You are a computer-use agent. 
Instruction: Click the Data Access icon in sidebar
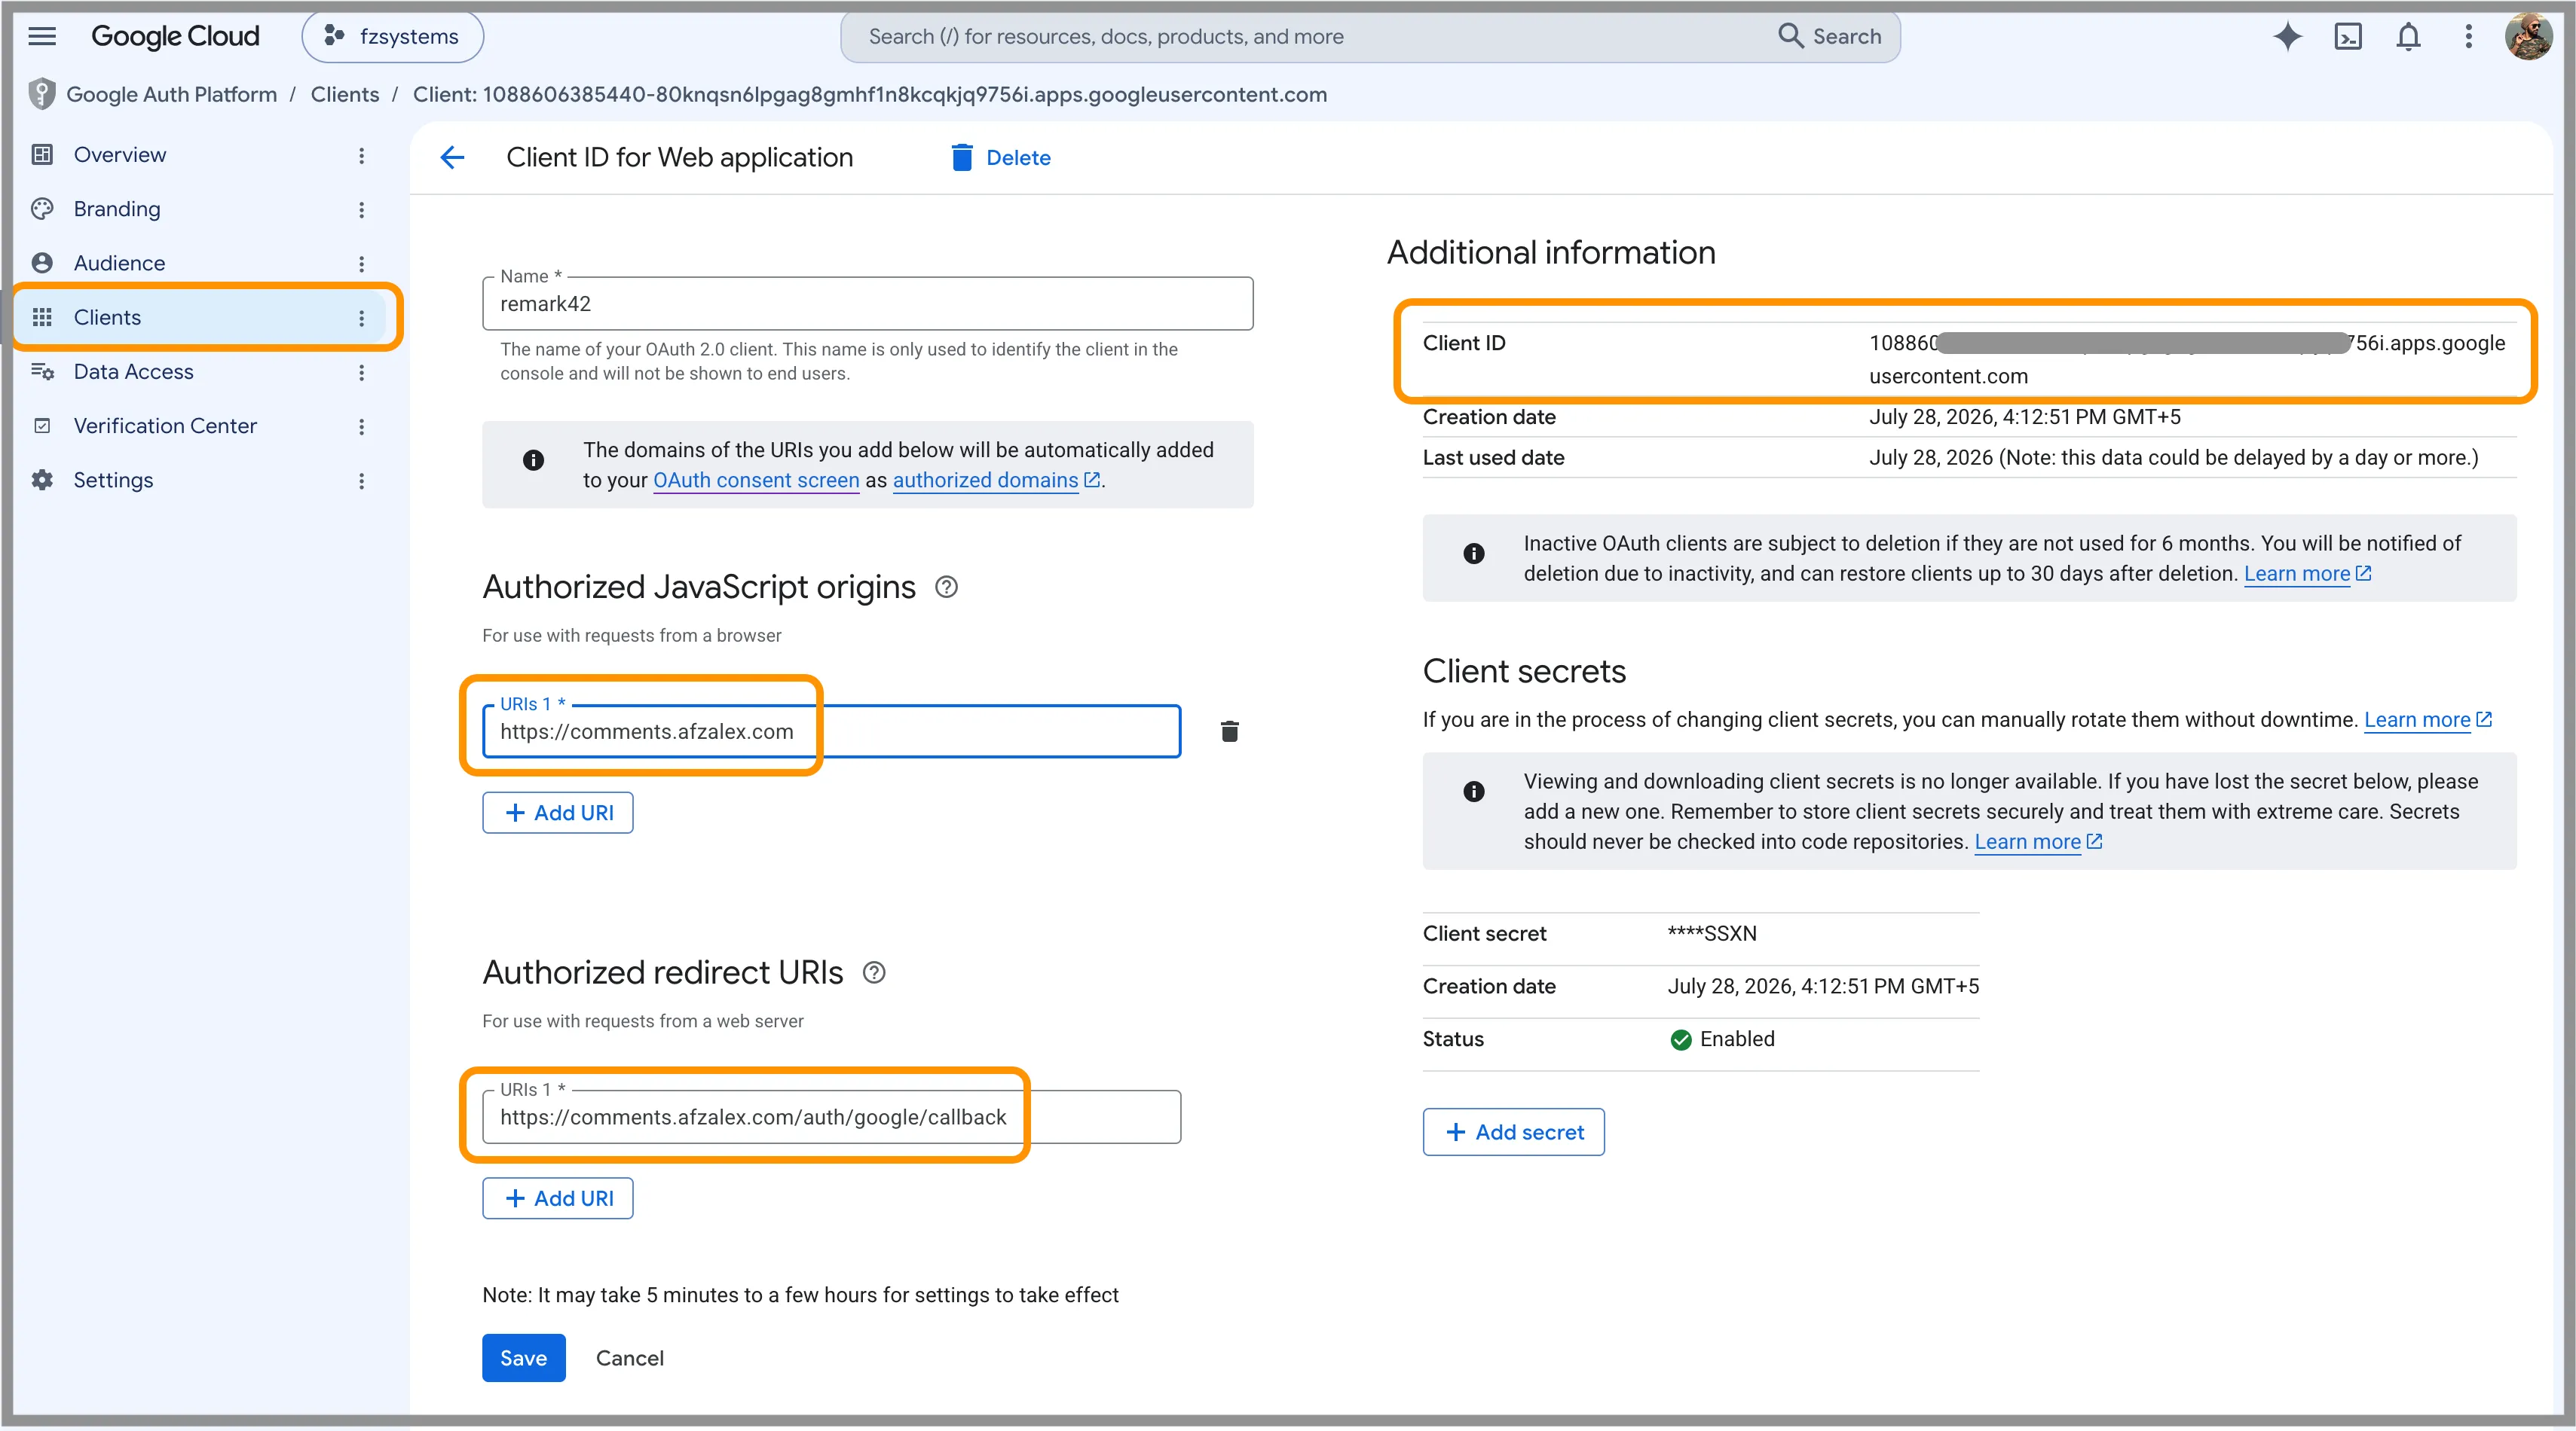(42, 372)
